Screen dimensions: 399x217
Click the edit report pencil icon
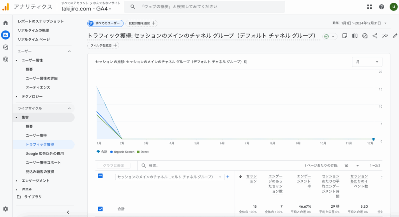click(395, 36)
